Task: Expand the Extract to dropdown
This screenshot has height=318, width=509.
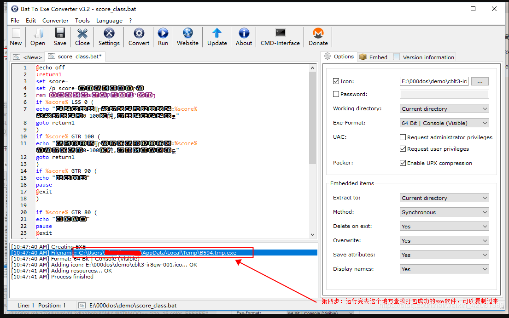Action: click(x=445, y=198)
